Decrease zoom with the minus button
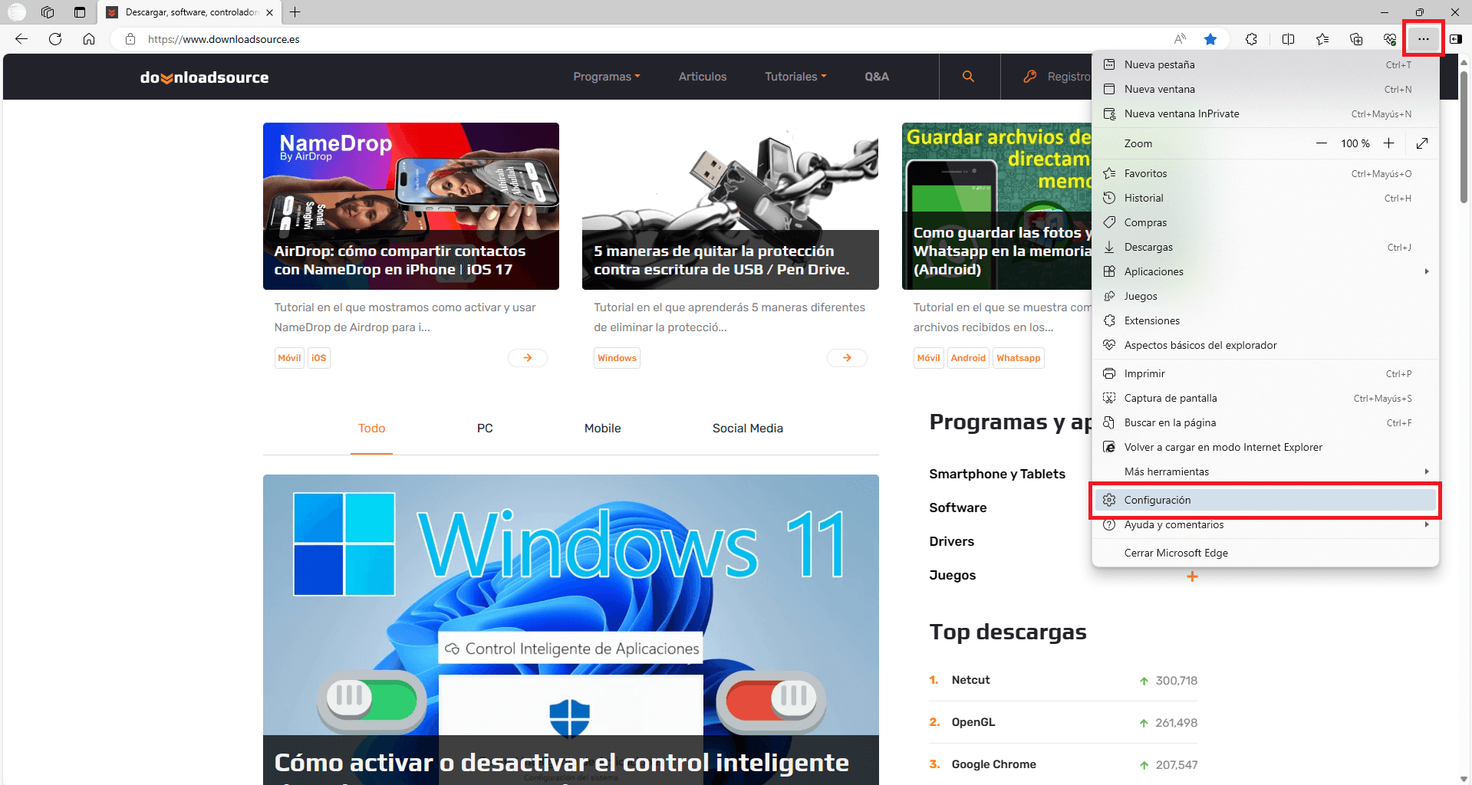1472x785 pixels. [x=1322, y=143]
